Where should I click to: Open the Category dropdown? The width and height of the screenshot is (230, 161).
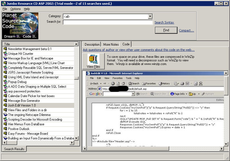coord(150,16)
